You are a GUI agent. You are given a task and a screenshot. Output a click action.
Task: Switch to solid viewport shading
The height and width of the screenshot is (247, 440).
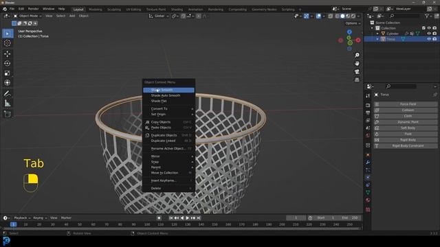point(342,16)
